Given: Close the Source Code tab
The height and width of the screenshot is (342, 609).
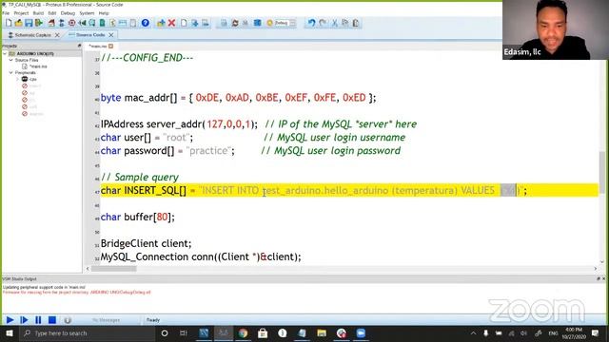Looking at the screenshot, I should pyautogui.click(x=111, y=35).
